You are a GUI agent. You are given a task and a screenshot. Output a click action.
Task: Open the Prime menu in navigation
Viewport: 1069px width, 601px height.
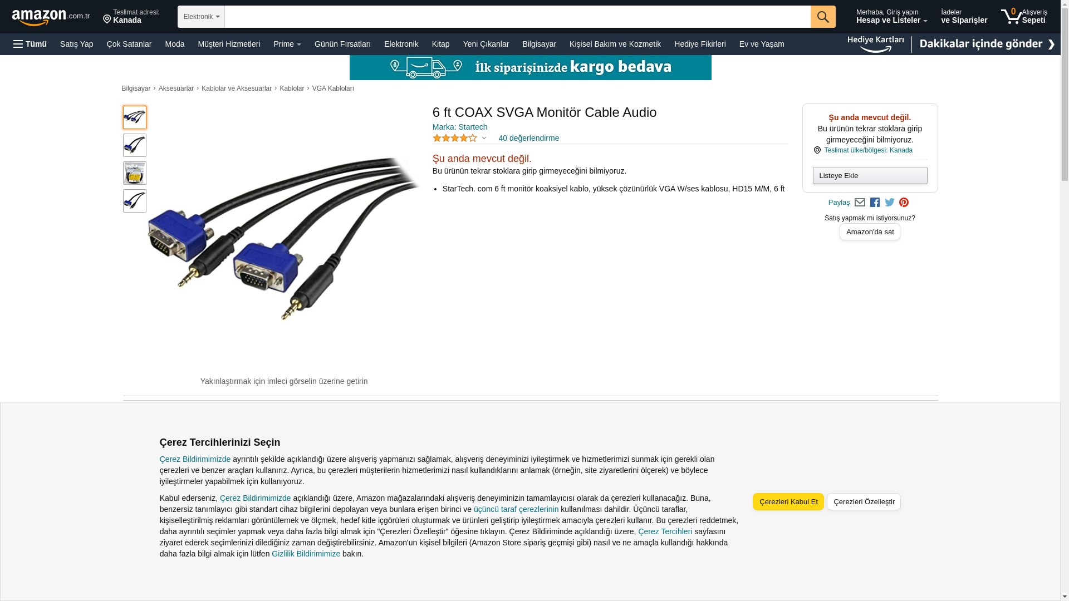pos(287,44)
